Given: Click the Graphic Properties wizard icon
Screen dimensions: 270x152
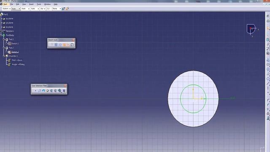Looking at the screenshot, I should tap(67, 8).
